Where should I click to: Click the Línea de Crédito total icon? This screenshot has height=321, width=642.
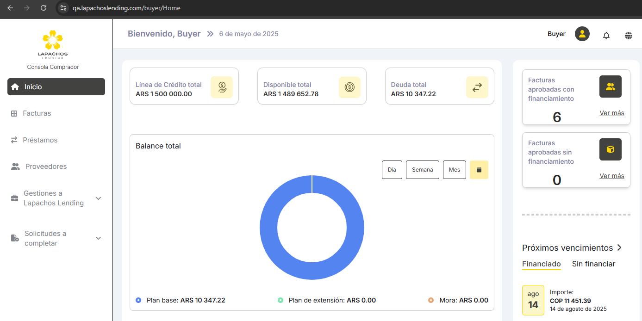222,87
